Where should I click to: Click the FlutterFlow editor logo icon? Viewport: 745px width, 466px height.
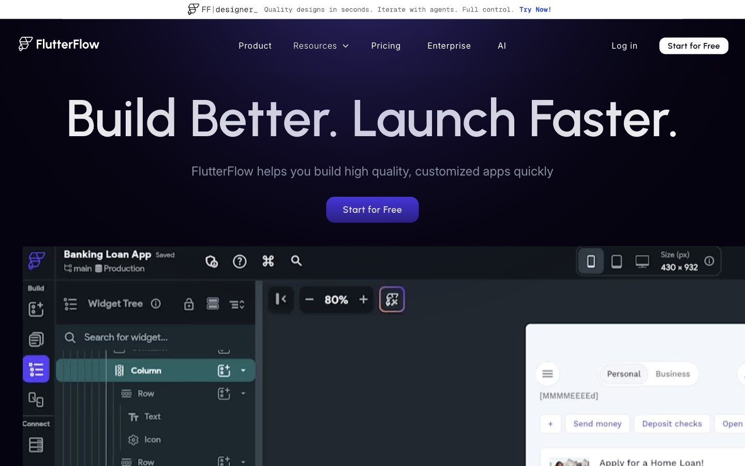click(37, 260)
